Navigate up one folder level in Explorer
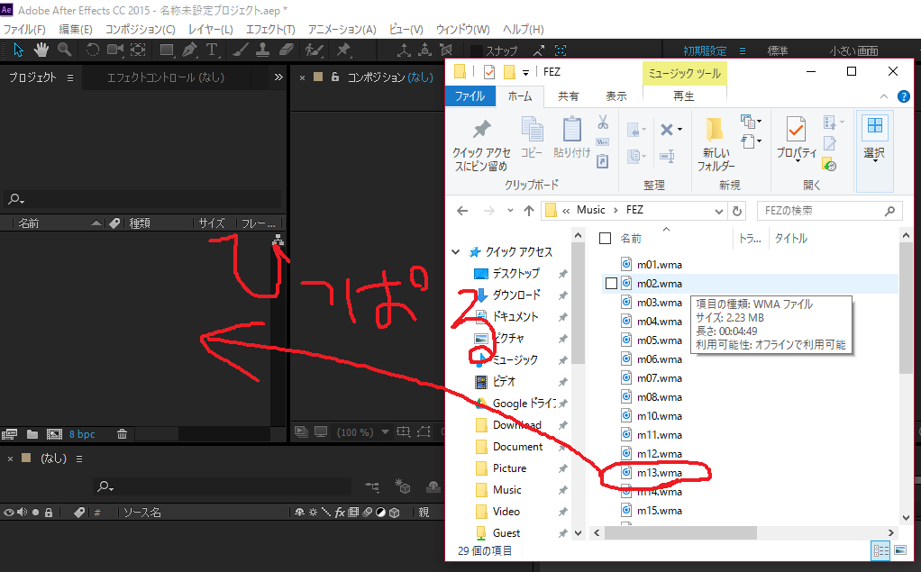Viewport: 921px width, 572px height. (529, 210)
